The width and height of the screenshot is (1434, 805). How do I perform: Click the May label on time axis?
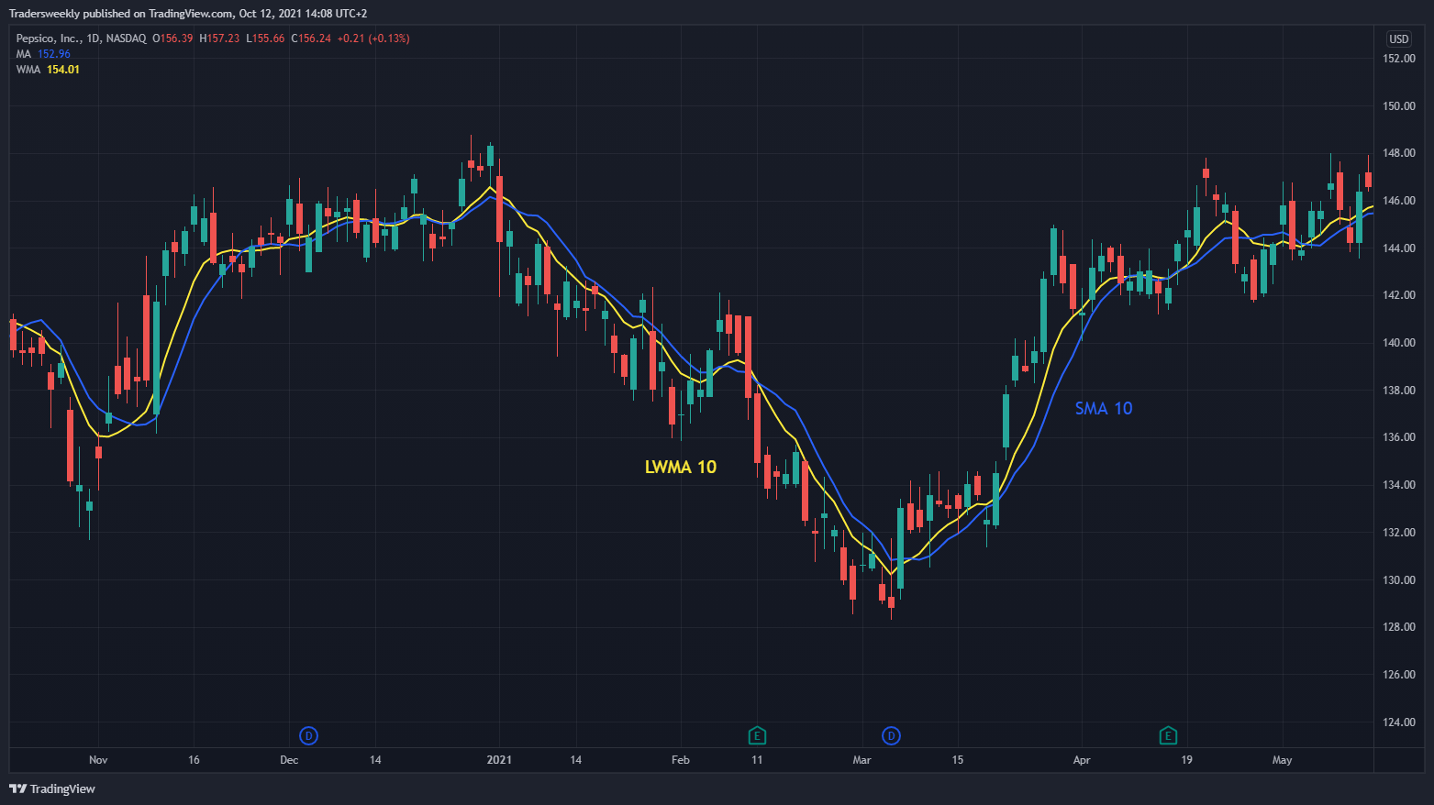[x=1282, y=760]
